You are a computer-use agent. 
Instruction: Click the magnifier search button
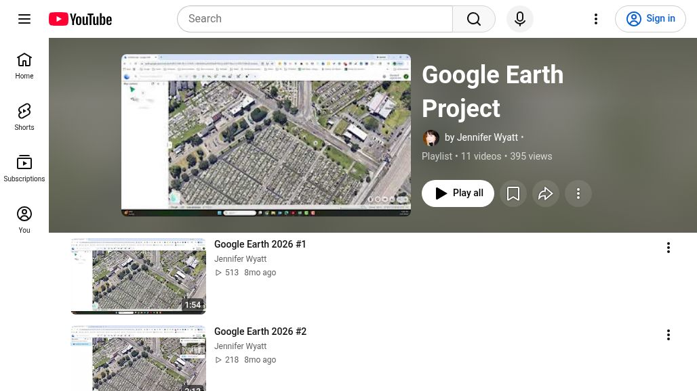click(x=474, y=19)
